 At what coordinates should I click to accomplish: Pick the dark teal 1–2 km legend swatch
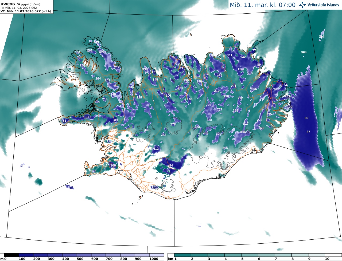pos(183,255)
